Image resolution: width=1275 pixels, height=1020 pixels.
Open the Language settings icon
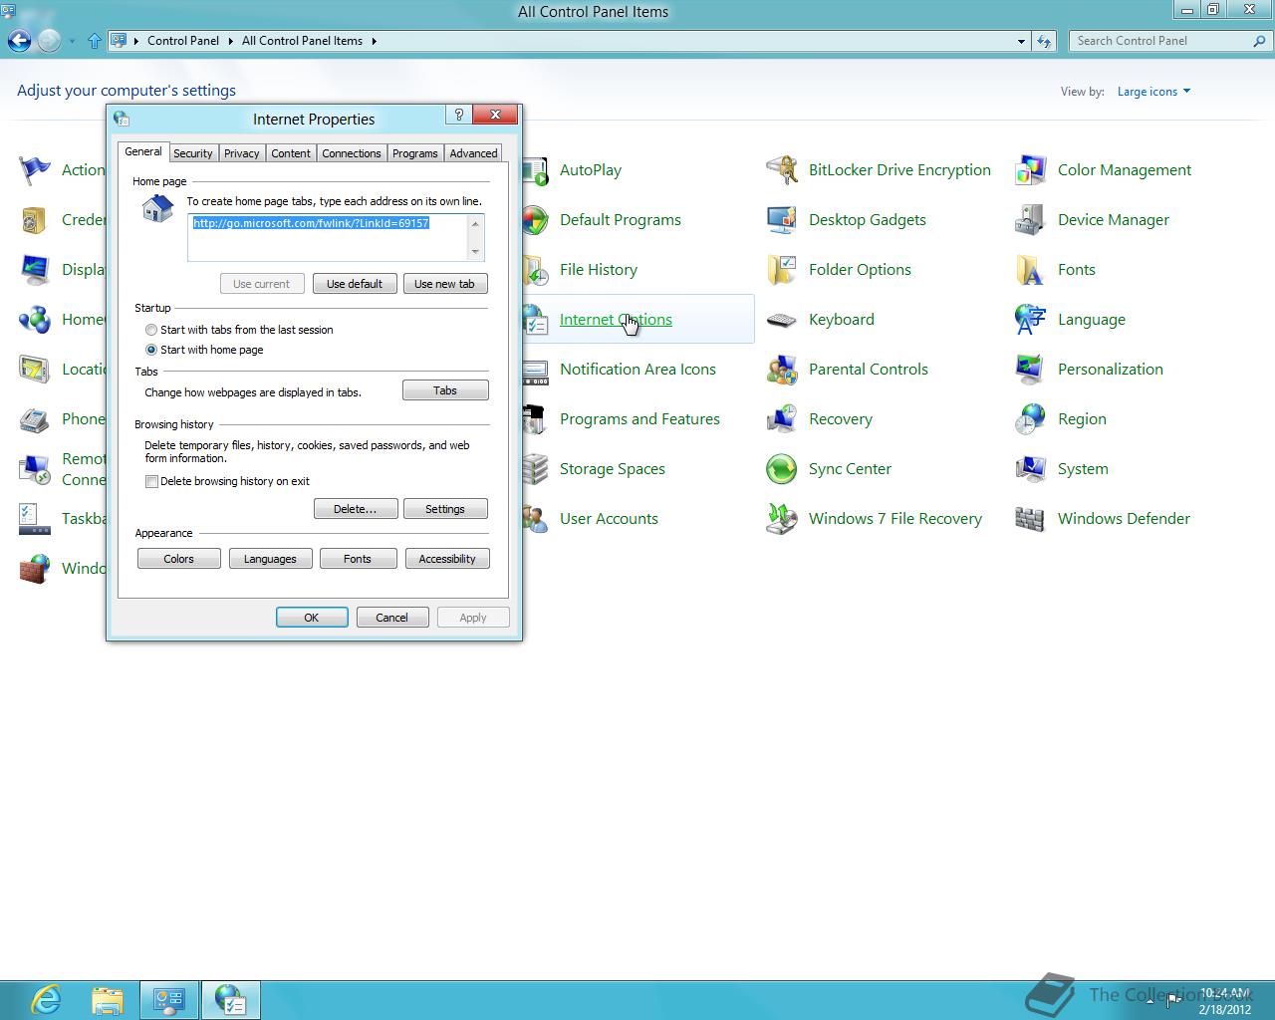click(1031, 320)
